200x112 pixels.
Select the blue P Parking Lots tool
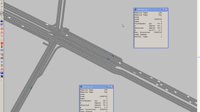pyautogui.click(x=2, y=73)
